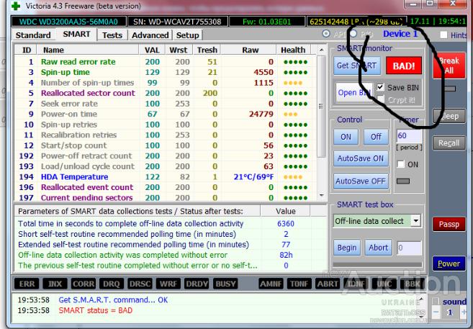The width and height of the screenshot is (473, 329).
Task: Click the Sleep button
Action: pyautogui.click(x=449, y=116)
